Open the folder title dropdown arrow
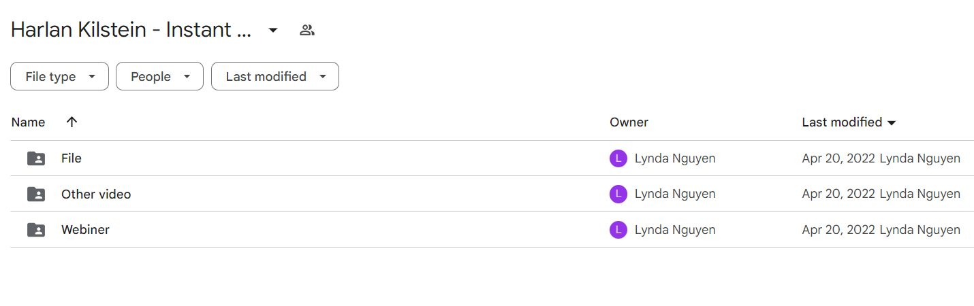974x306 pixels. tap(272, 30)
